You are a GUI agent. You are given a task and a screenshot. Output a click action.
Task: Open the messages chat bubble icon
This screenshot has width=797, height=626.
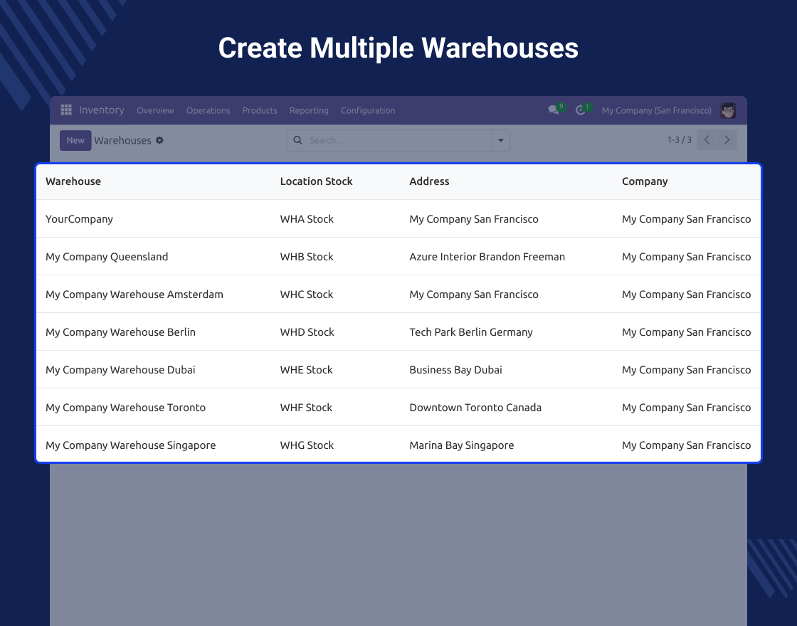coord(554,110)
